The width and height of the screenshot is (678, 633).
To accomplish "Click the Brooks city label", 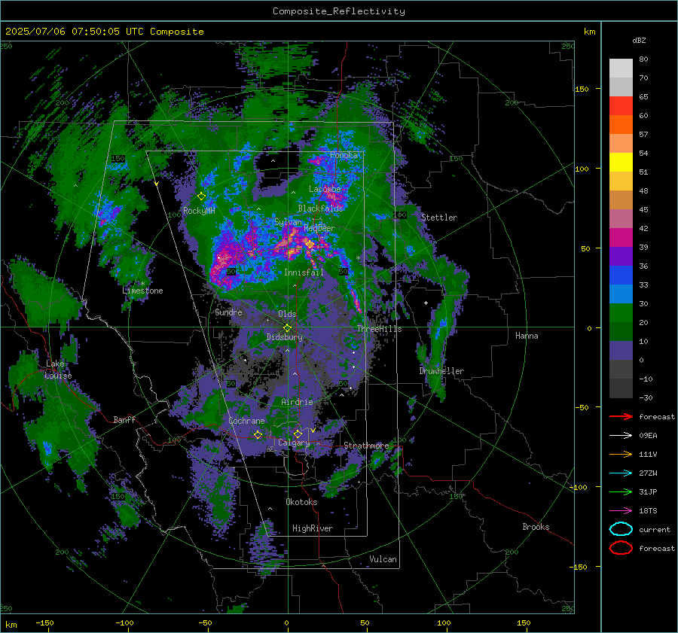I will click(536, 527).
